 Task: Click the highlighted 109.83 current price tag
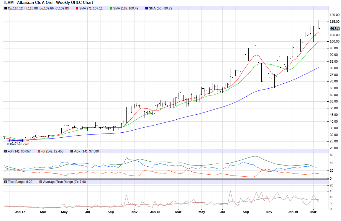point(335,29)
